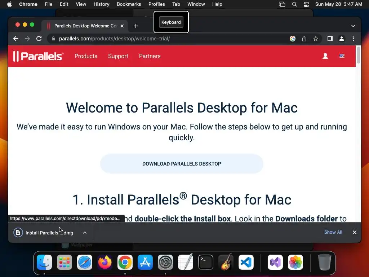Launch Visual Studio Code from Dock
Screen dimensions: 369x277
click(x=246, y=262)
